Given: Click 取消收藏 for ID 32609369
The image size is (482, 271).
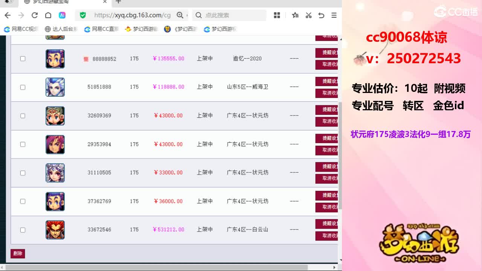Looking at the screenshot, I should click(326, 122).
